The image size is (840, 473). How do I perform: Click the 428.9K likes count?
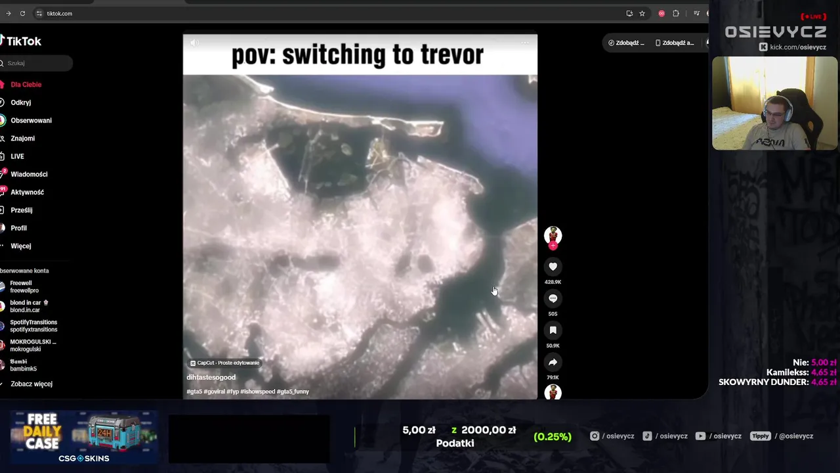tap(553, 282)
